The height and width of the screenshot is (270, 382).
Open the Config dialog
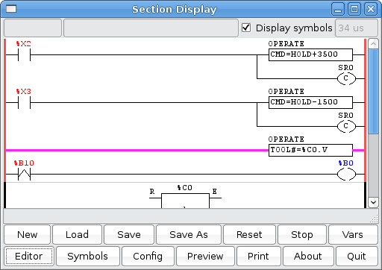148,256
